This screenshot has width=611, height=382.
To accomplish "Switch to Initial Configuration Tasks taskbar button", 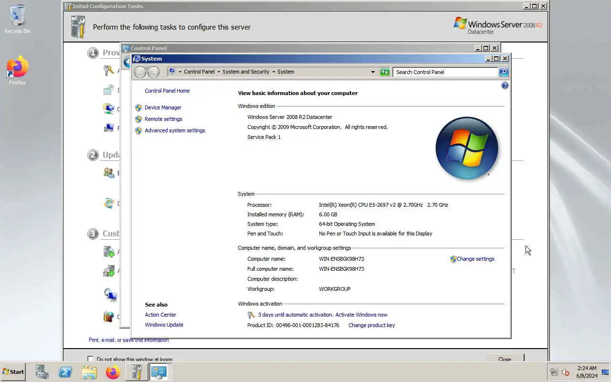I will click(137, 372).
